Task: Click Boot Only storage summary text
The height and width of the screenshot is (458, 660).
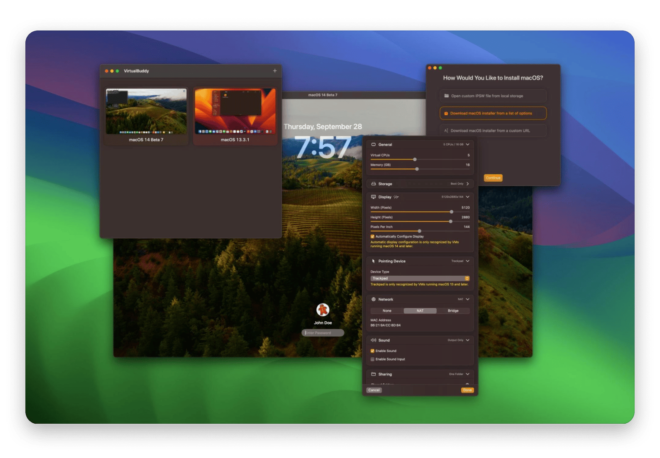Action: click(x=457, y=184)
